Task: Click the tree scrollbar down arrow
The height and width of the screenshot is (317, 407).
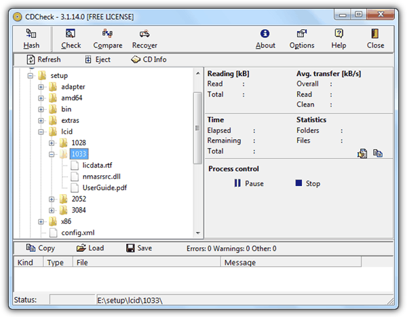Action: click(x=198, y=233)
